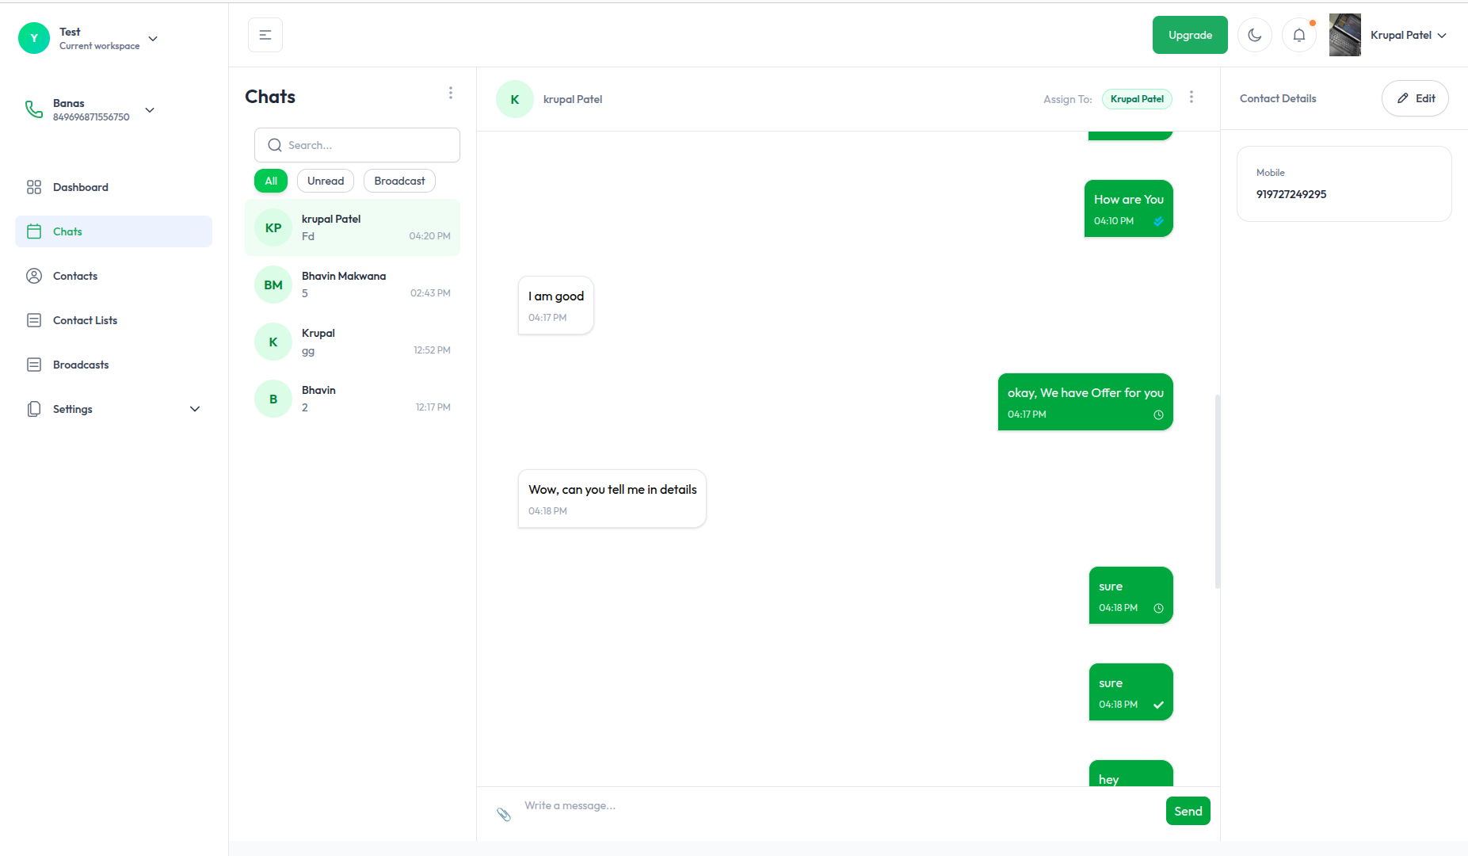Open notifications via the bell icon
This screenshot has height=856, width=1468.
(1299, 35)
